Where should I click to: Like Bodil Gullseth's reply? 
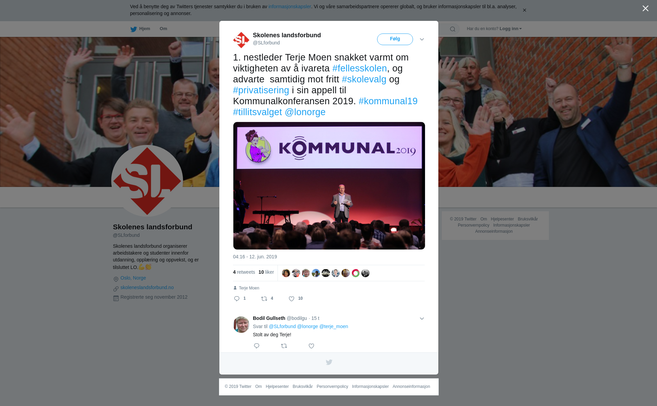[x=311, y=346]
